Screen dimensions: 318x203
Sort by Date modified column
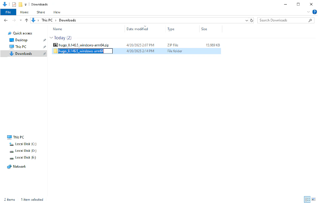click(x=137, y=29)
